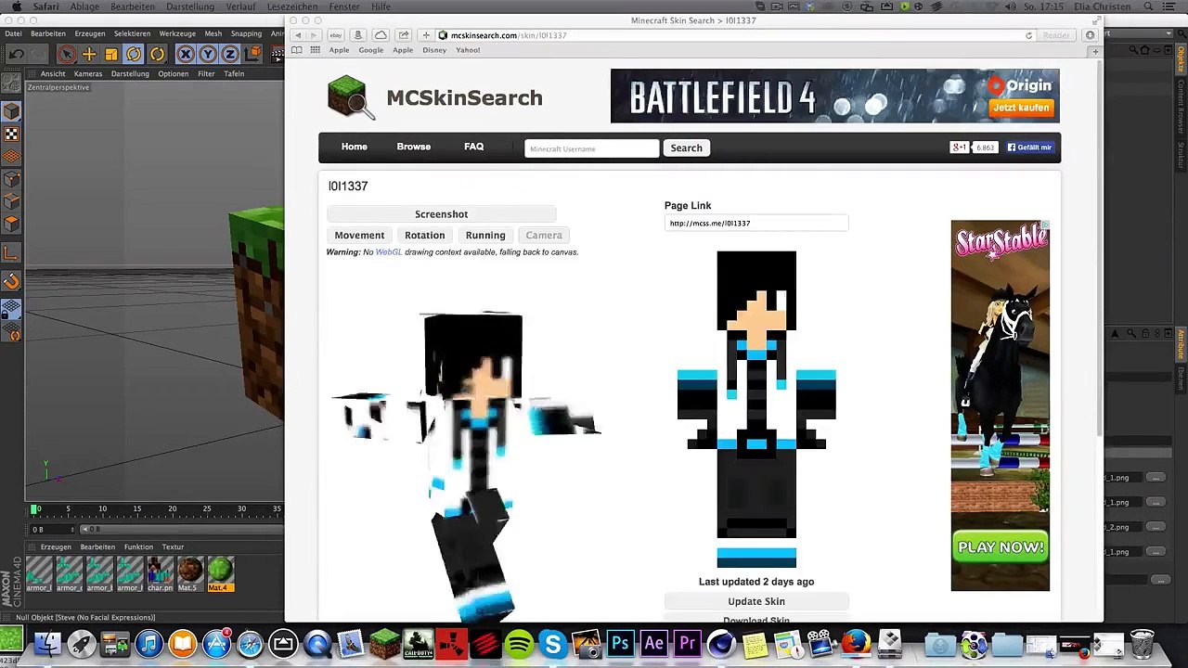Screen dimensions: 1188x668
Task: Open the Yahoo! bookmark
Action: 468,50
